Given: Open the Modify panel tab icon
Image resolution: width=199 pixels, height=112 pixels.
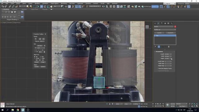Looking at the screenshot, I should (x=158, y=24).
